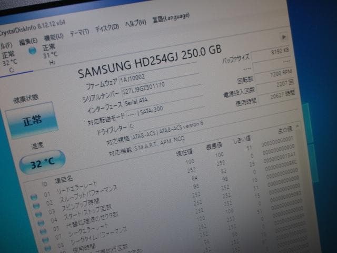Click the ATA8-ACS standard text

167,130
